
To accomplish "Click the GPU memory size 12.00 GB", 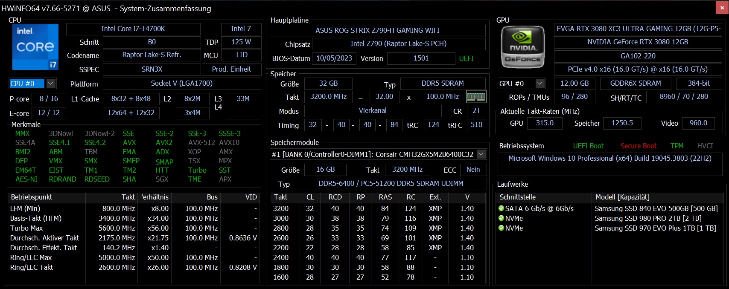I will coord(574,84).
